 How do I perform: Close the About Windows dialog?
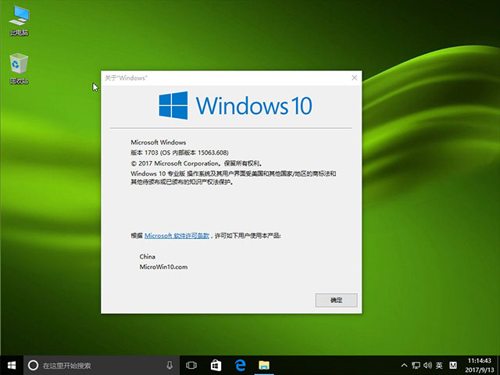tap(354, 78)
